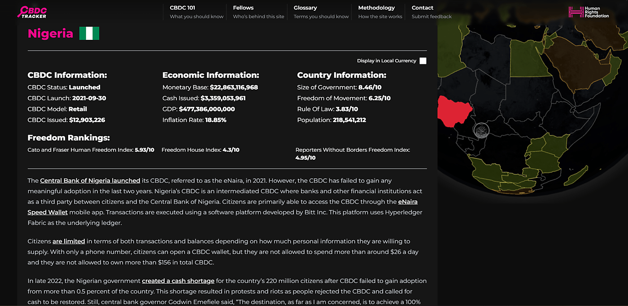The image size is (628, 306).
Task: Click the Nigerian flag icon
Action: click(x=89, y=34)
